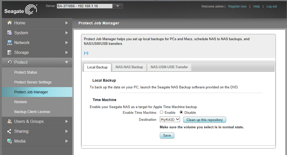This screenshot has width=287, height=155.
Task: Select Disable for Time Machine
Action: [181, 112]
